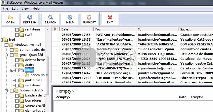Tick the inbox folder checkbox
The height and width of the screenshot is (112, 213).
tap(17, 70)
